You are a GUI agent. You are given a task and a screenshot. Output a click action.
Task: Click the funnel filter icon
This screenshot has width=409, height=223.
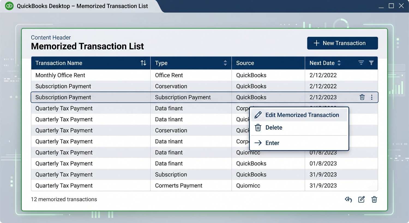click(x=371, y=63)
